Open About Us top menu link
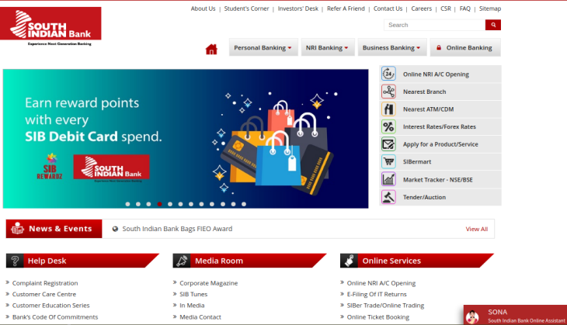The height and width of the screenshot is (325, 567). (x=203, y=9)
